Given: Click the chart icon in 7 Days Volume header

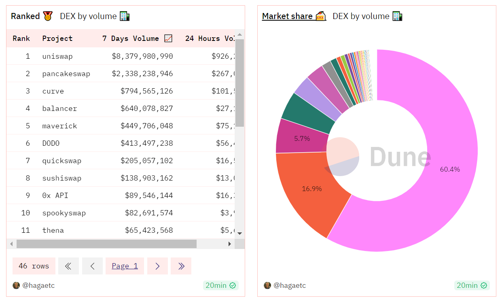Looking at the screenshot, I should [x=169, y=38].
